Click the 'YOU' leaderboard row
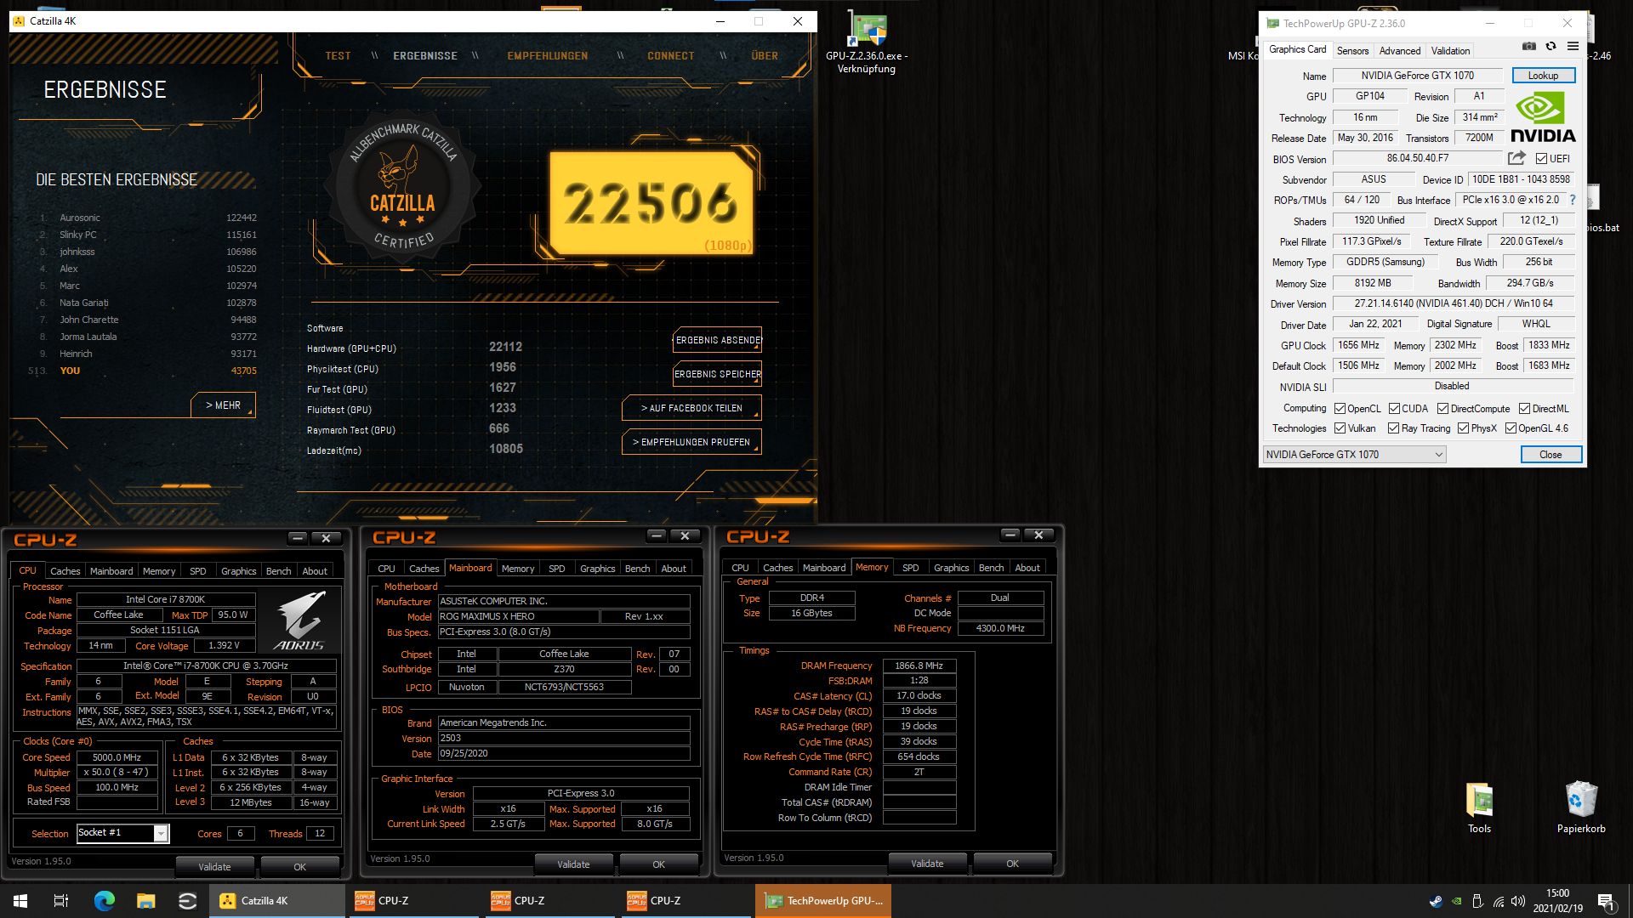The height and width of the screenshot is (918, 1633). pos(145,371)
